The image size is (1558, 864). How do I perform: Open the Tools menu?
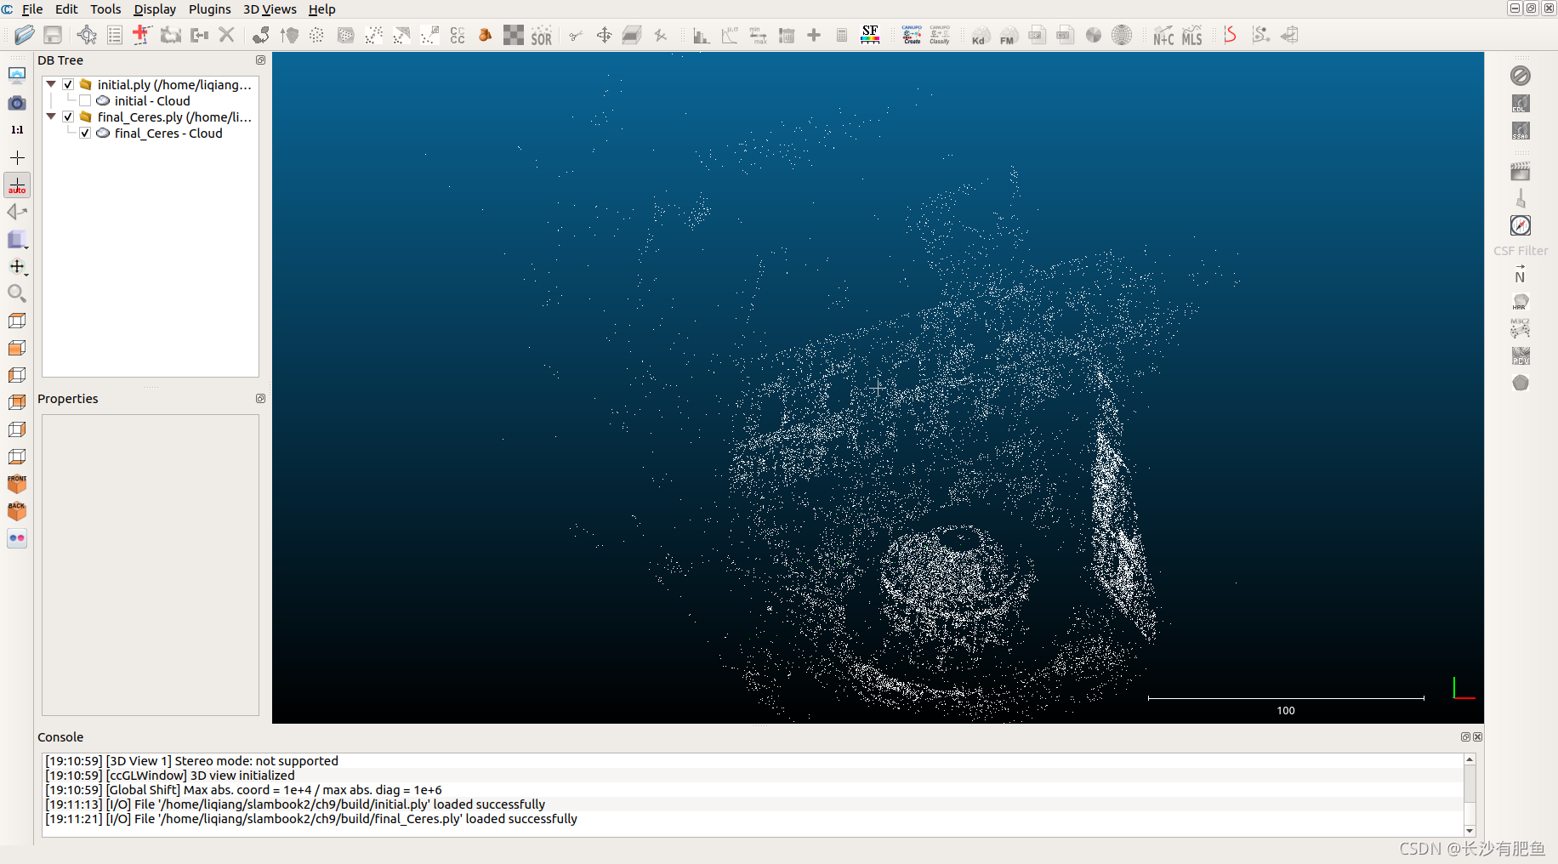(x=105, y=9)
